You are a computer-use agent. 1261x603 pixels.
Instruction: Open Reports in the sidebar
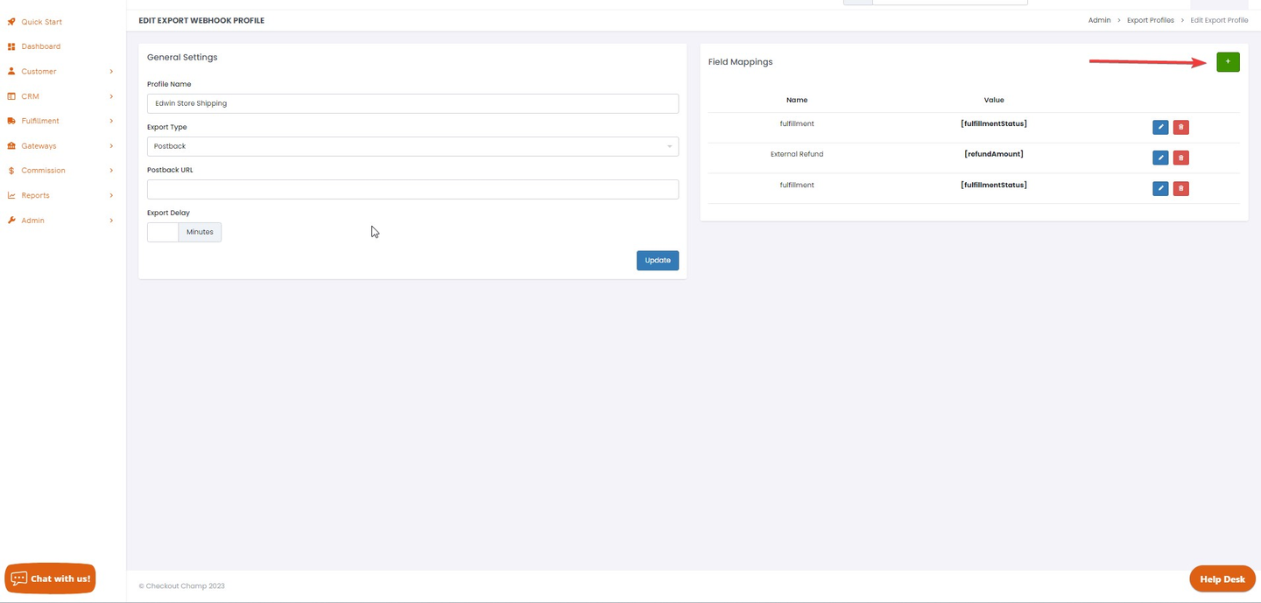pyautogui.click(x=35, y=196)
